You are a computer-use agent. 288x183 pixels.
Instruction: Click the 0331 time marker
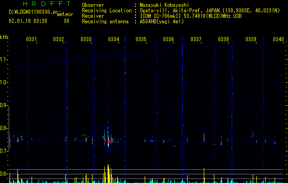[x=32, y=39]
